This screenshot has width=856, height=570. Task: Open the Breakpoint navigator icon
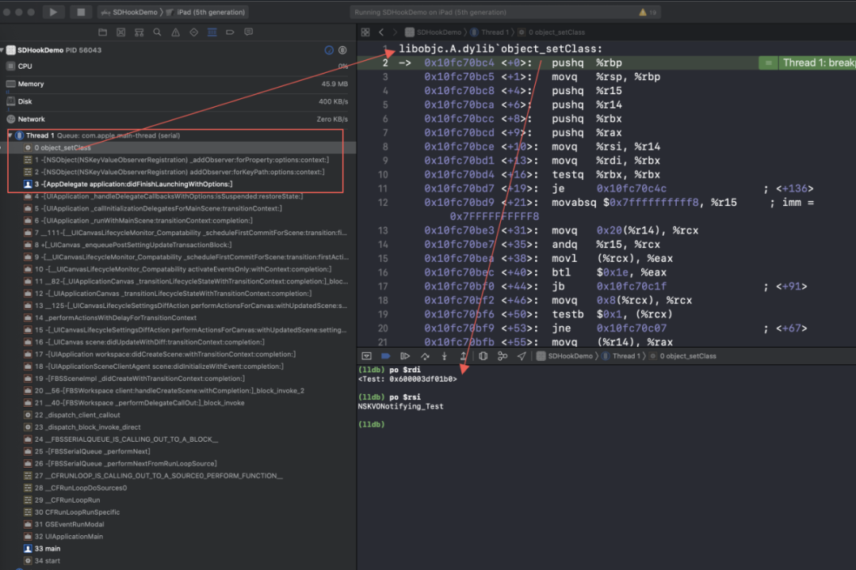[x=231, y=32]
